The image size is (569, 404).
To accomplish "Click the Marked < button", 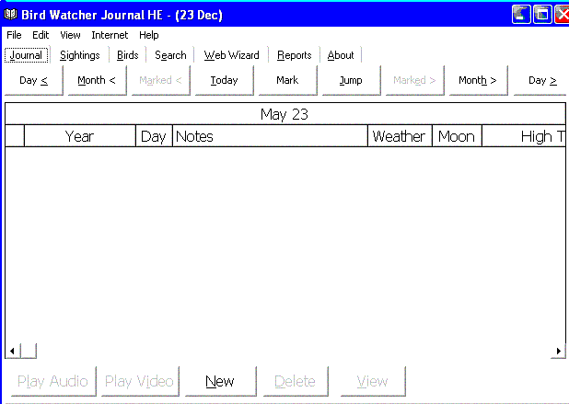I will pos(161,80).
